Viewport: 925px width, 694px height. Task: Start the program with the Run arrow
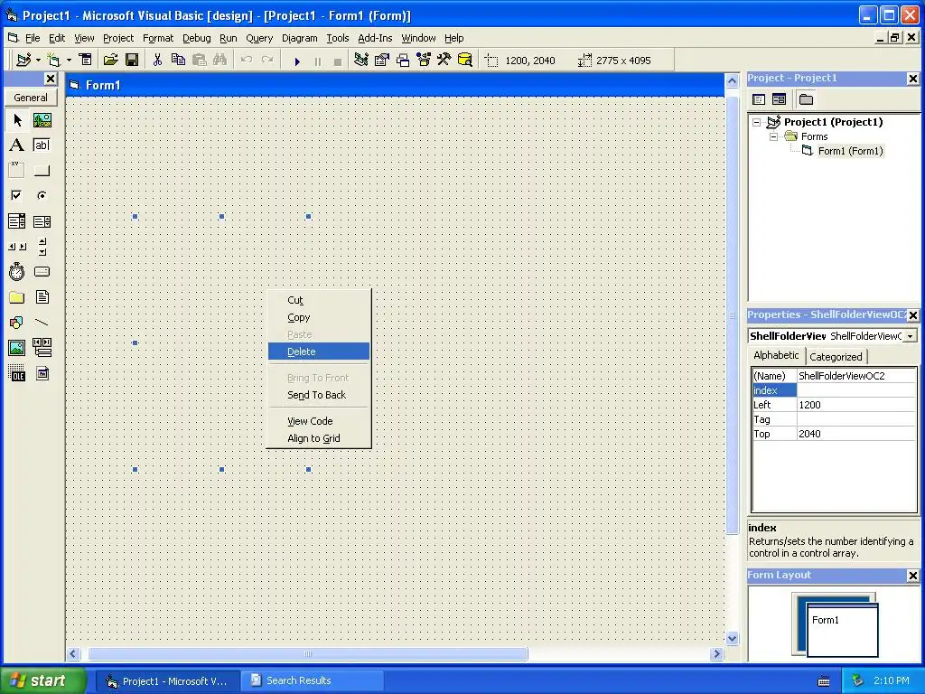tap(297, 61)
